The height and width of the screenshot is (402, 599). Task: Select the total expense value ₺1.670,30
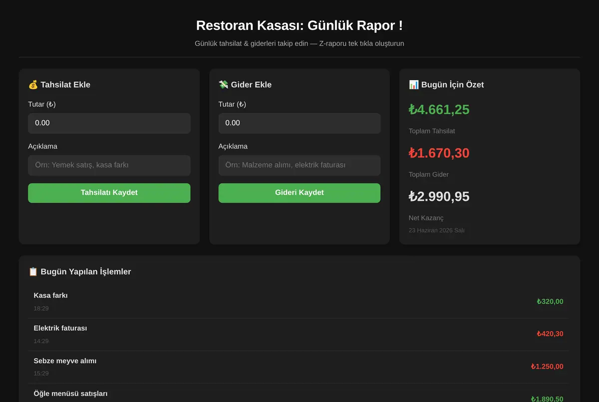[439, 153]
